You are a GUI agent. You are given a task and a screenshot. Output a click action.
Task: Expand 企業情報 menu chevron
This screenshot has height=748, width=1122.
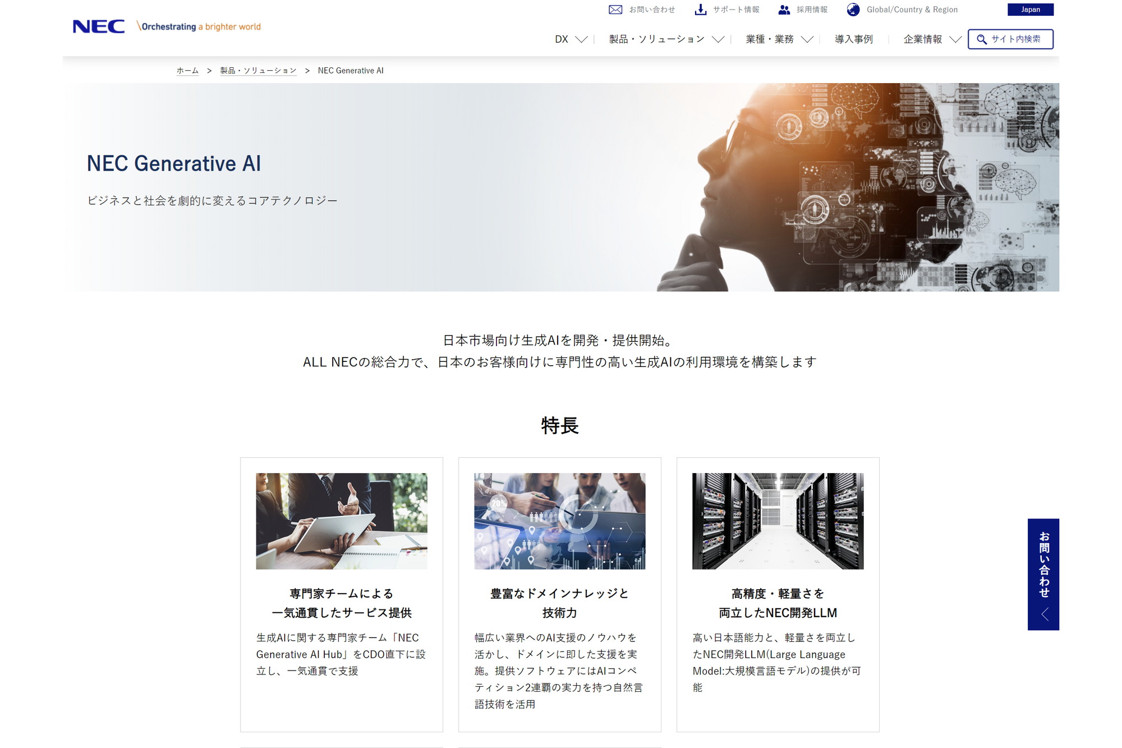pos(955,39)
